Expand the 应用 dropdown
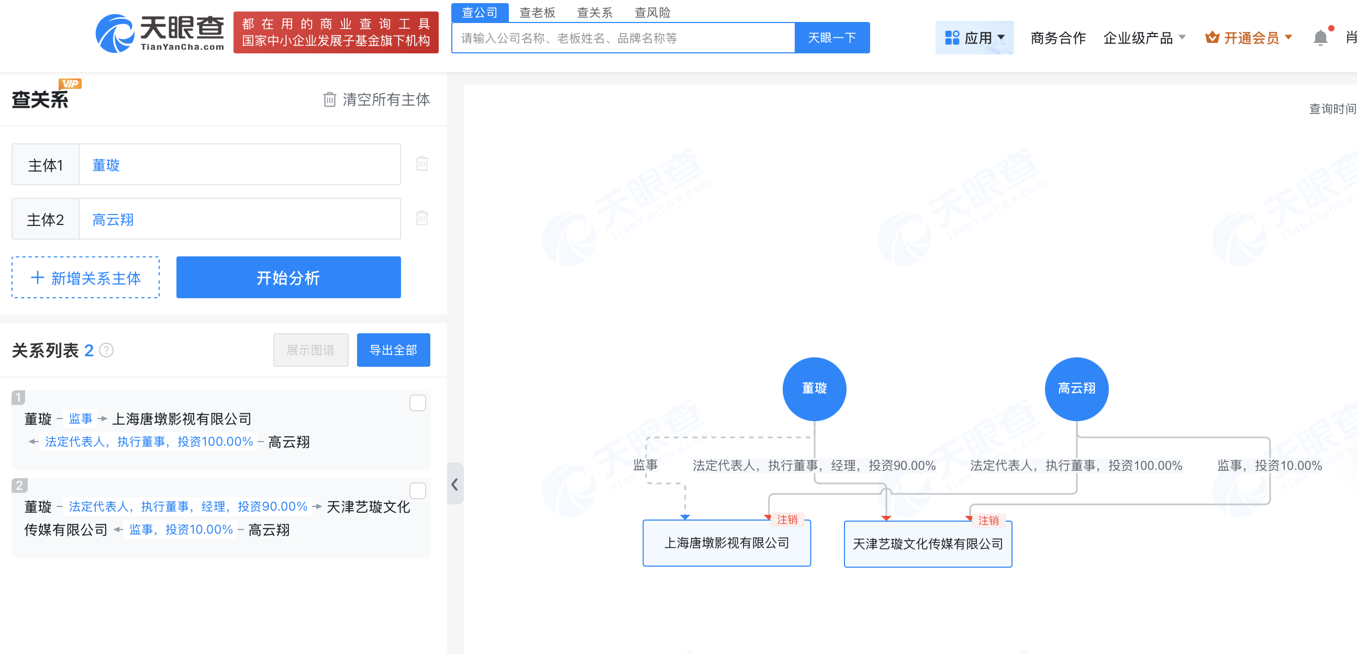The height and width of the screenshot is (654, 1357). click(x=974, y=38)
